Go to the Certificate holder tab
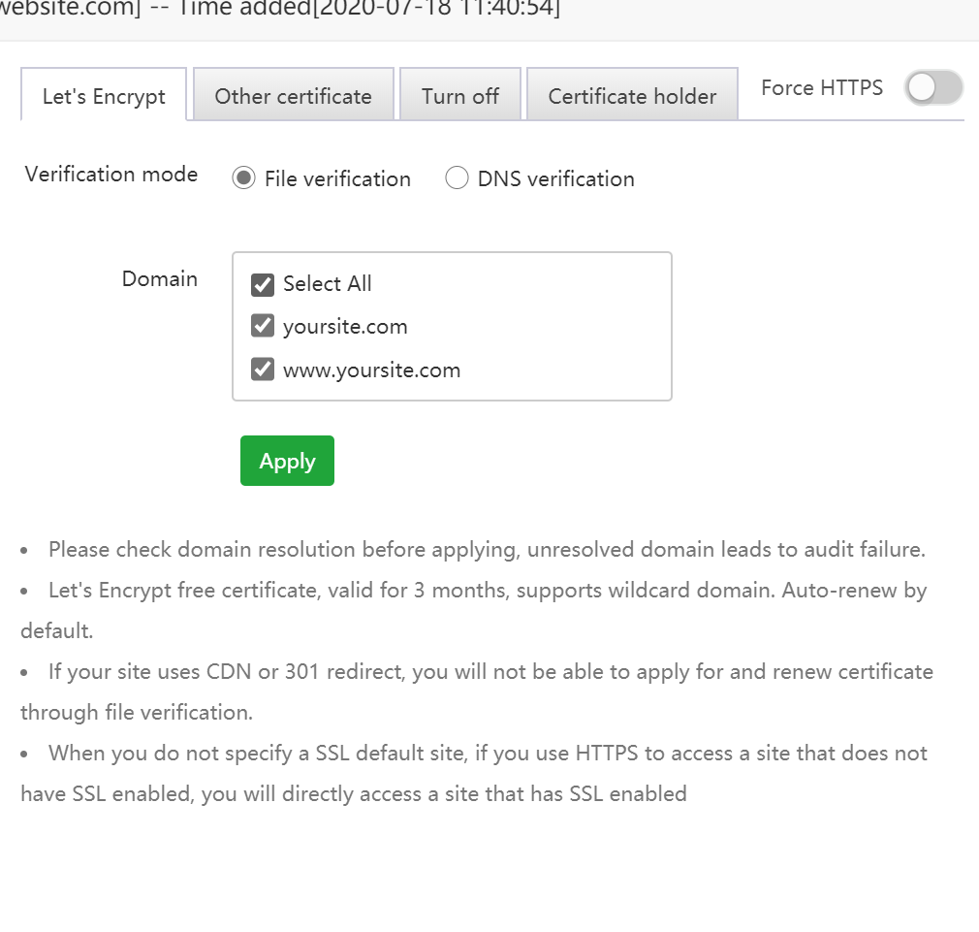The image size is (979, 932). pos(632,96)
